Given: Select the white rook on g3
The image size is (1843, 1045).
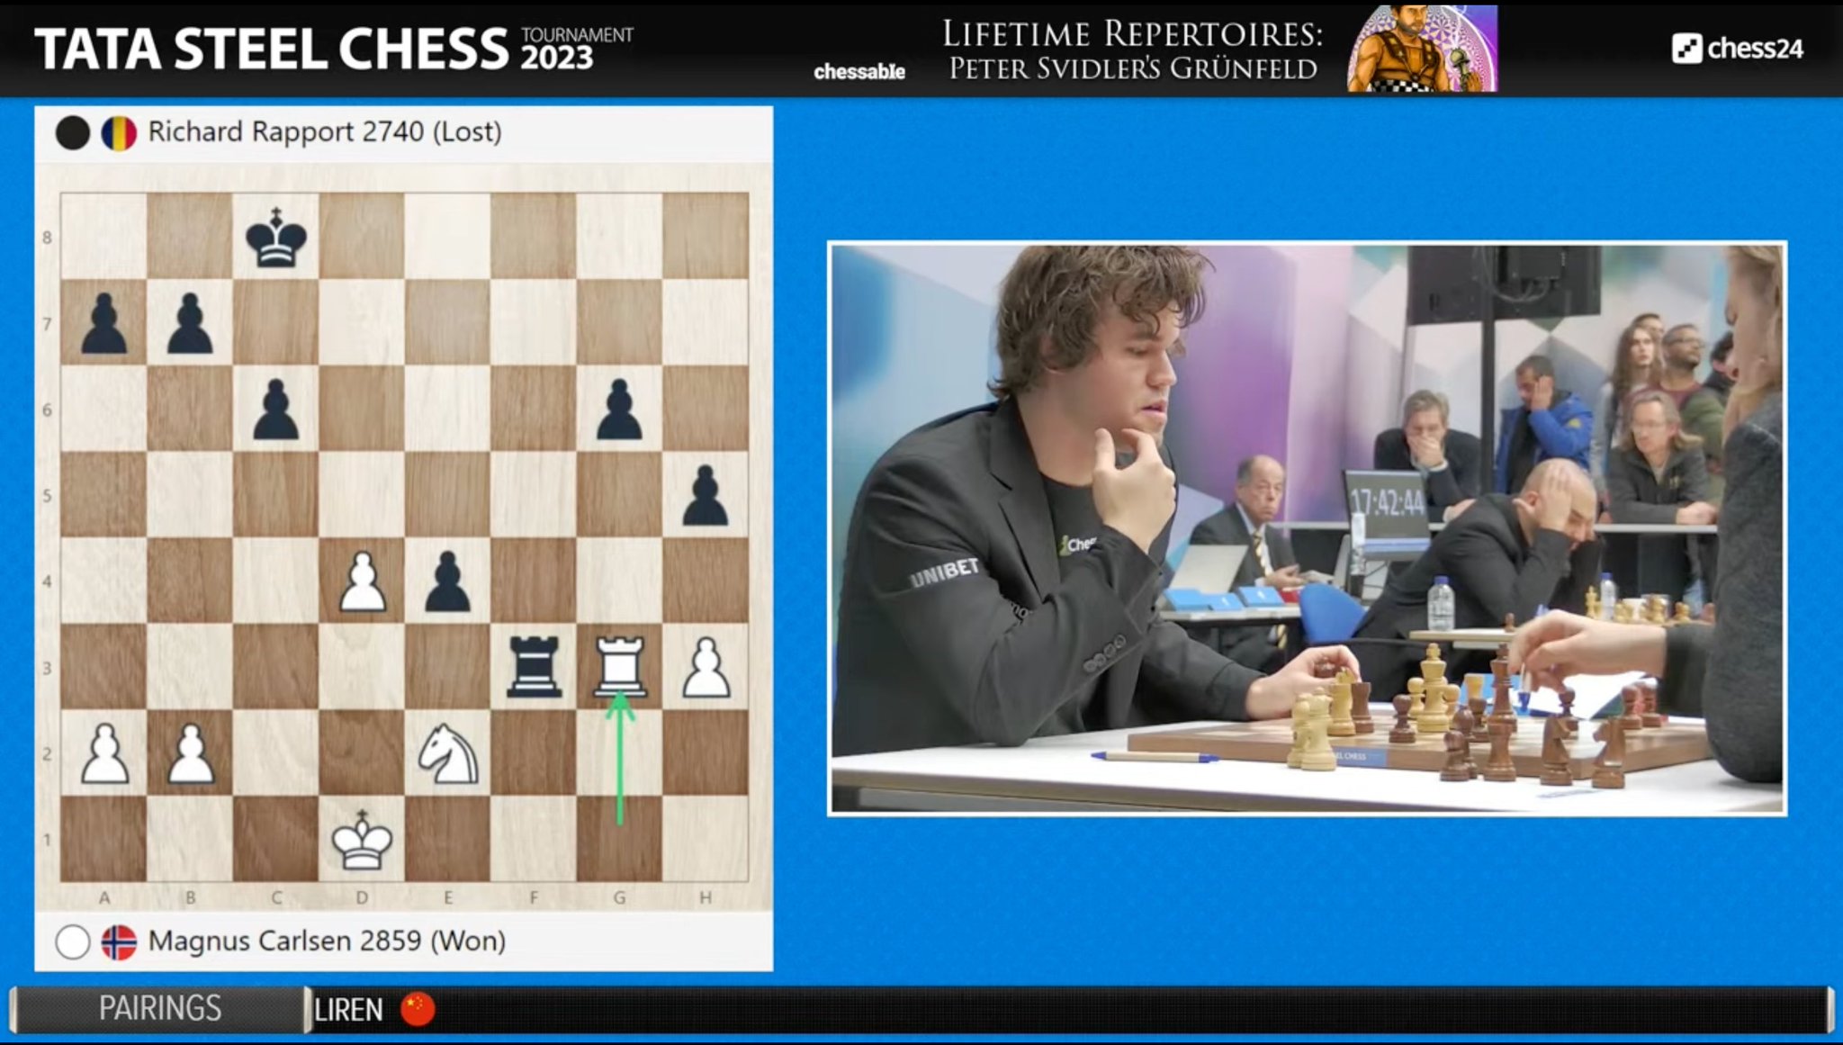Looking at the screenshot, I should point(619,667).
